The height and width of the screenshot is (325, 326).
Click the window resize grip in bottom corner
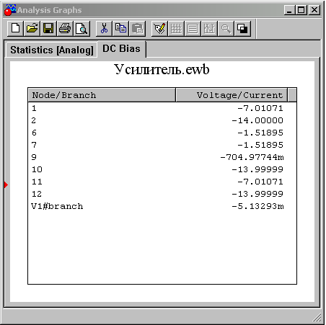coord(317,317)
